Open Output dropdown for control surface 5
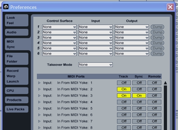 tap(132, 48)
